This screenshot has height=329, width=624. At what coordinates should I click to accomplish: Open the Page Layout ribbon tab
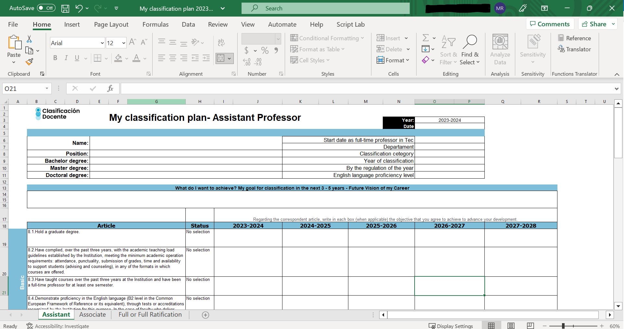pyautogui.click(x=111, y=24)
